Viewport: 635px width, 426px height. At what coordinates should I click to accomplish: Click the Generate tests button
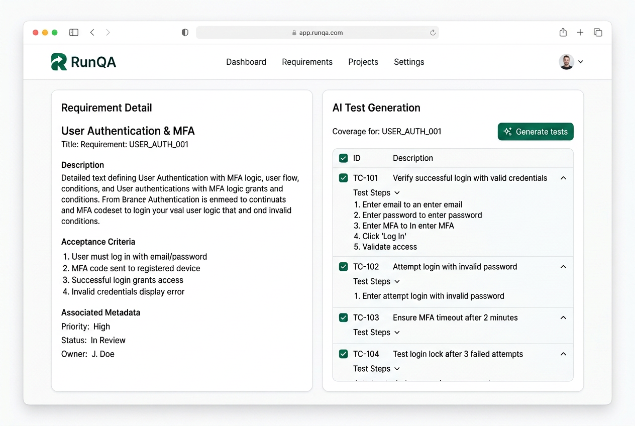click(x=536, y=132)
